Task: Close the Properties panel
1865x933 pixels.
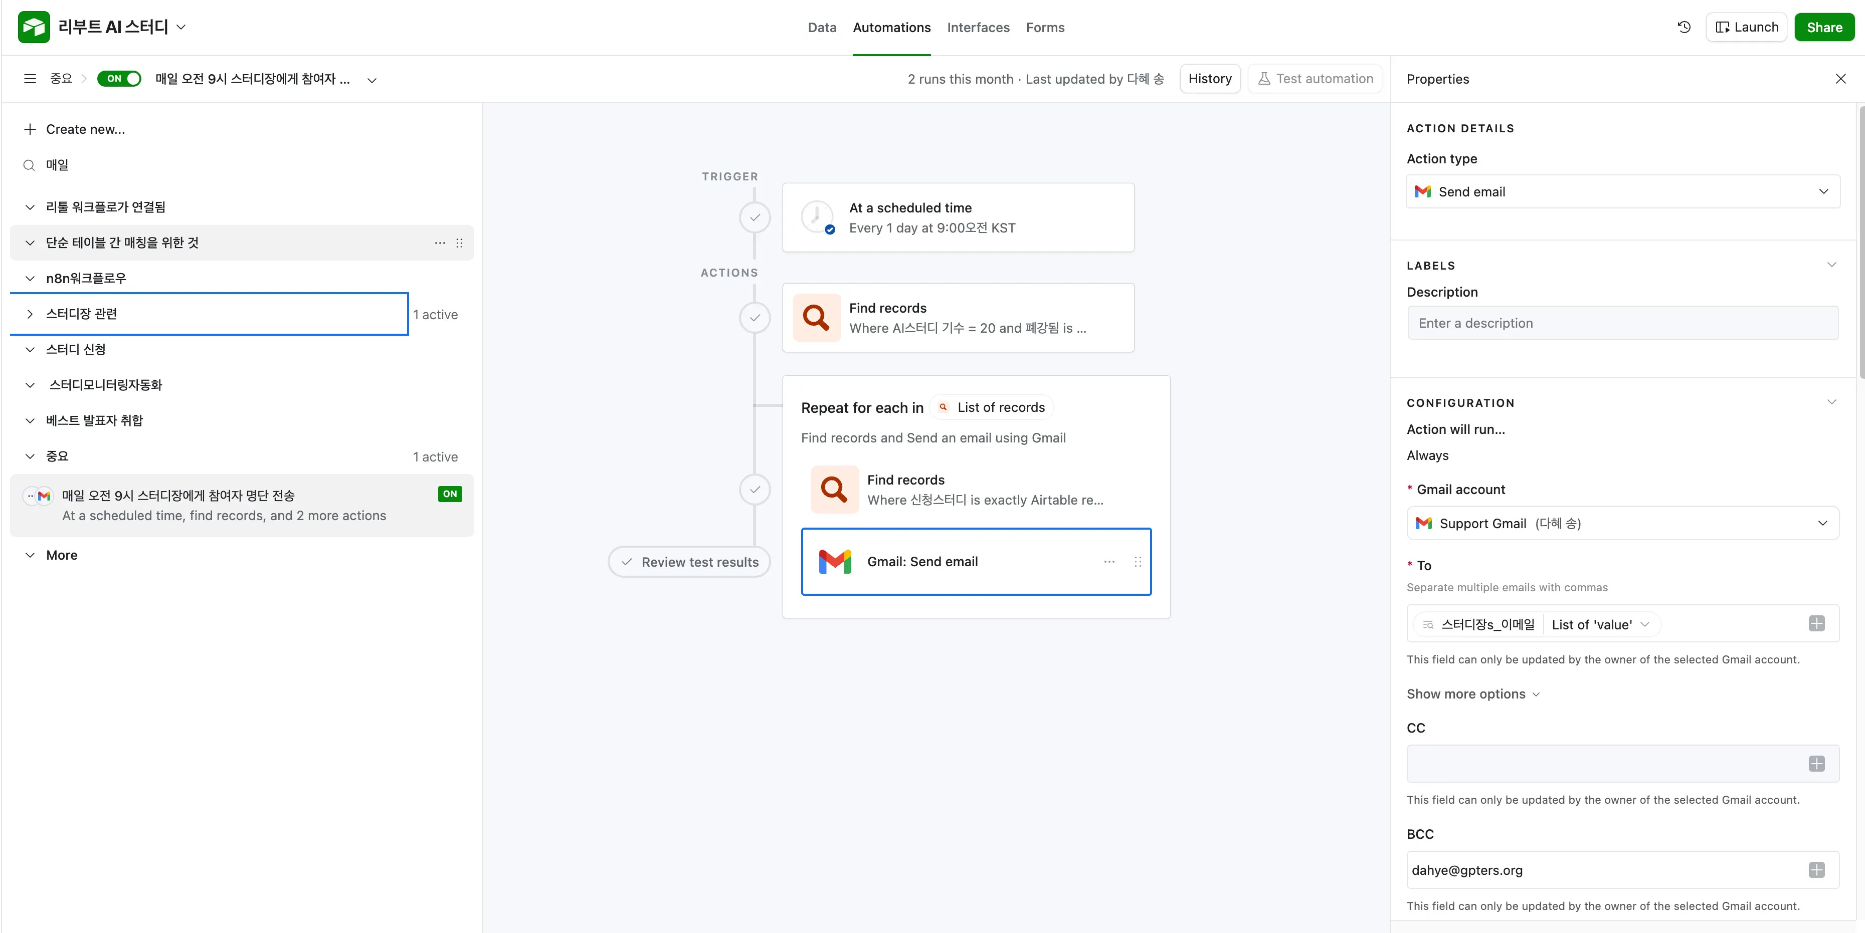Action: tap(1840, 79)
